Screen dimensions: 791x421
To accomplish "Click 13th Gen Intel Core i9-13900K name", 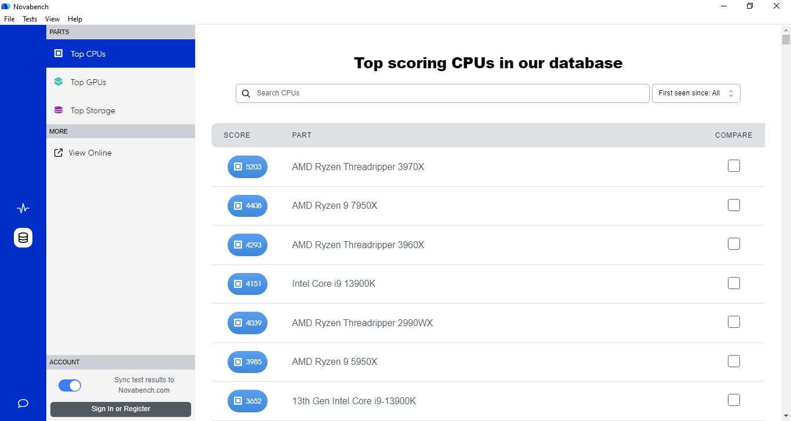I will pos(354,401).
